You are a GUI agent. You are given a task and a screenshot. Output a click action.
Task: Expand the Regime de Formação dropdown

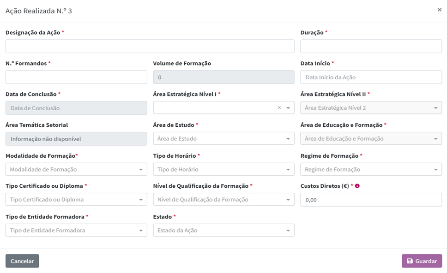[x=371, y=169]
